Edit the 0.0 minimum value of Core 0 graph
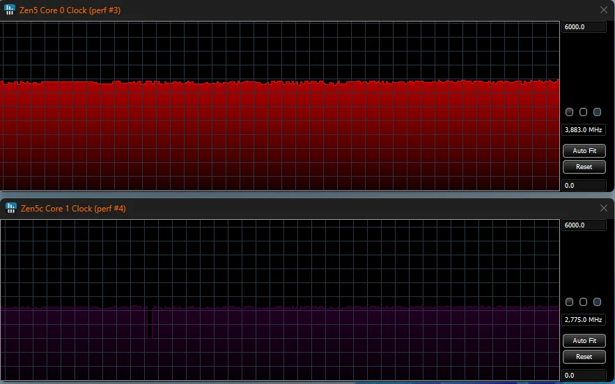The width and height of the screenshot is (615, 384). 584,186
